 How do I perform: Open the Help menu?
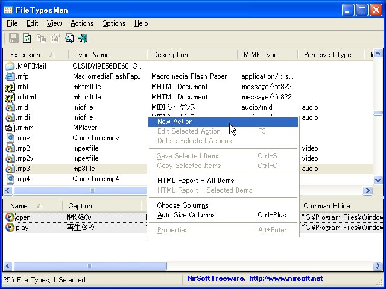[141, 23]
